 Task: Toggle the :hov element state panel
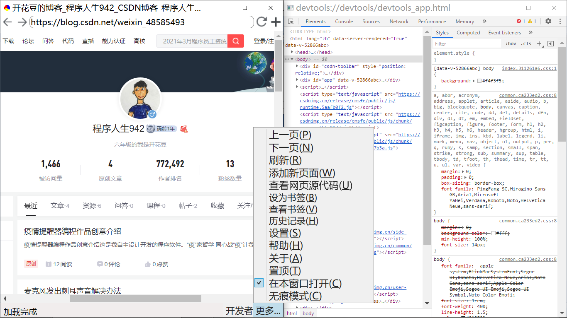511,43
